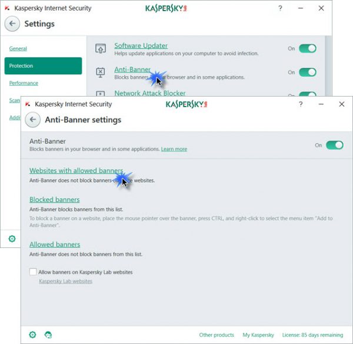Turn off Anti-Banner in Anti-Banner settings
Screen dimensions: 353x344
pyautogui.click(x=335, y=145)
